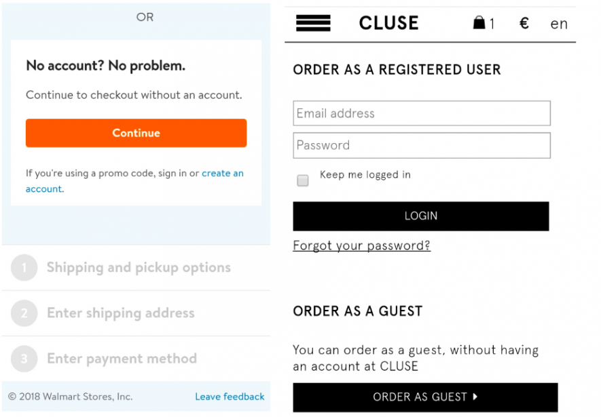Select step 1 circle for shipping options

click(24, 268)
